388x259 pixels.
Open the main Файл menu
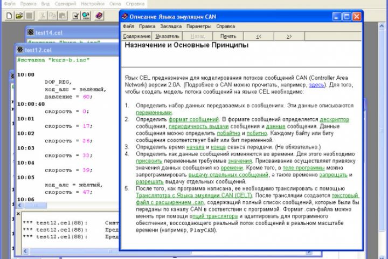10,4
